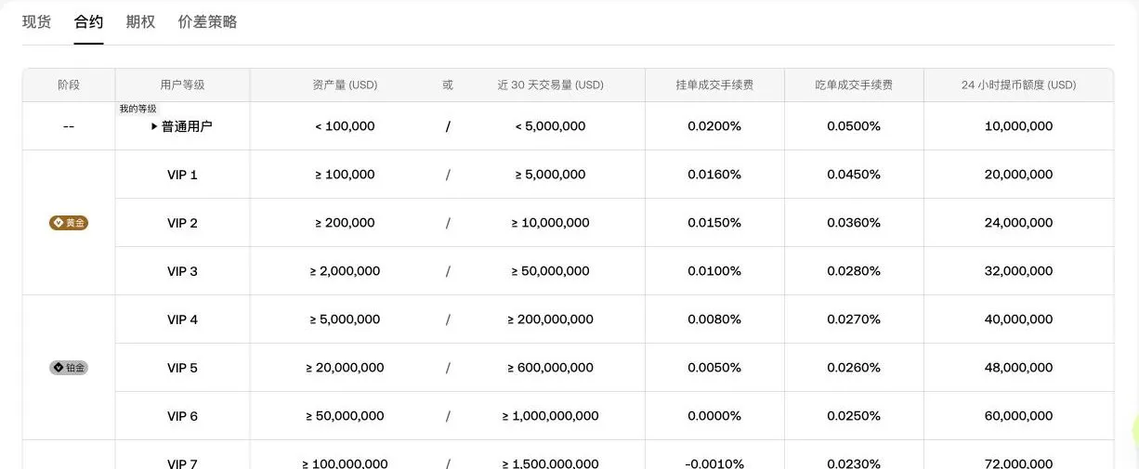Click the 阶段 column header
Screen dimensions: 1139x469
click(x=69, y=85)
